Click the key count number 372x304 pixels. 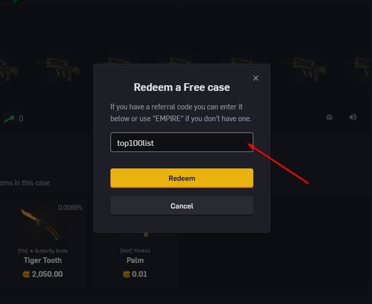pos(21,119)
